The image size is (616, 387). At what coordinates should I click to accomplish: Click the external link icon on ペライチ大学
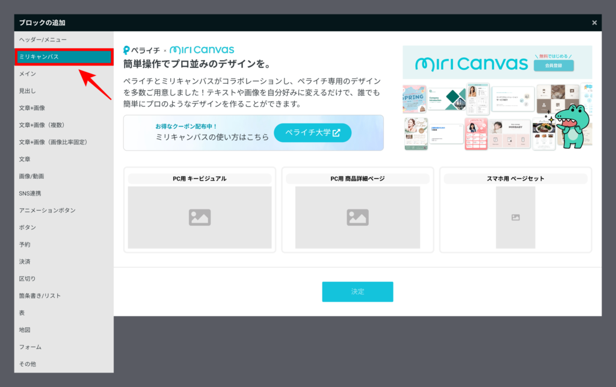pos(336,133)
